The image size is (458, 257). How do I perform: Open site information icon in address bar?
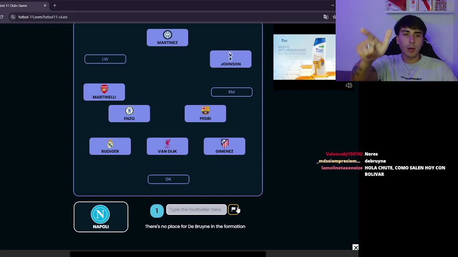pos(13,17)
